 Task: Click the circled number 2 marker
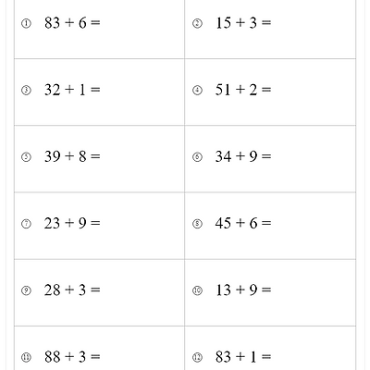point(197,23)
